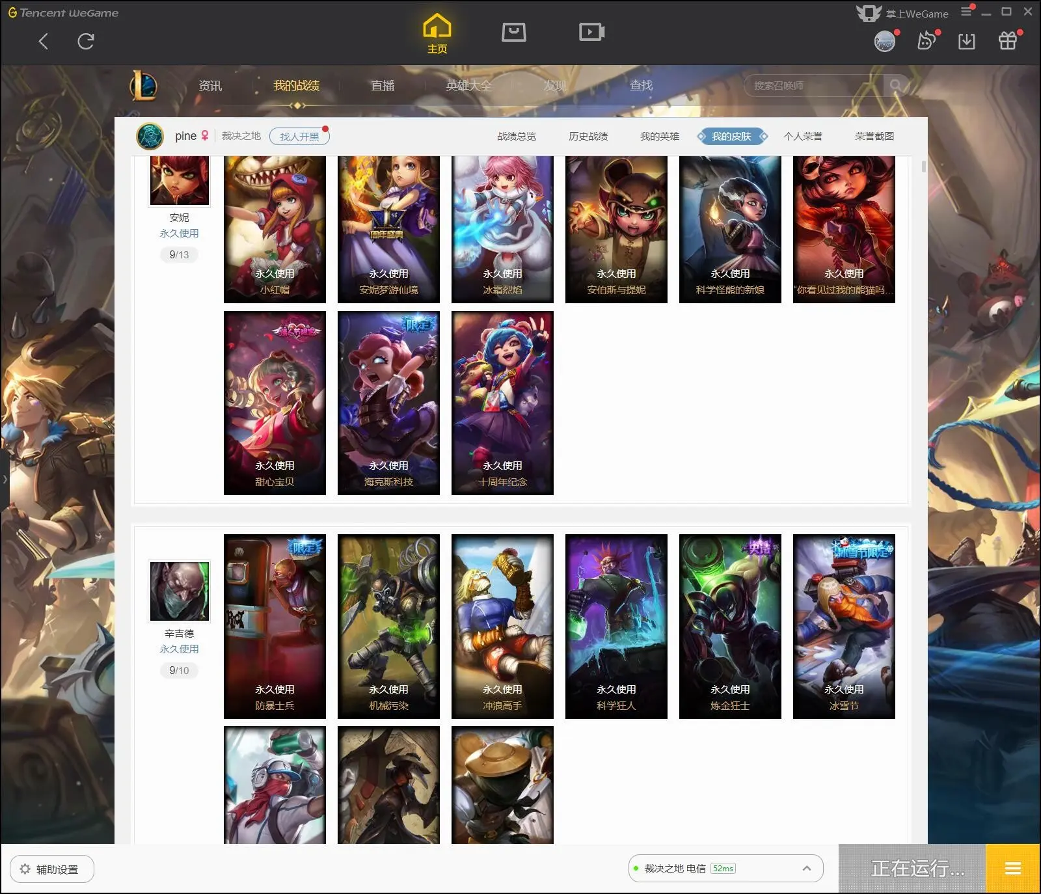The image size is (1041, 894).
Task: Open the download manager icon
Action: [x=967, y=42]
